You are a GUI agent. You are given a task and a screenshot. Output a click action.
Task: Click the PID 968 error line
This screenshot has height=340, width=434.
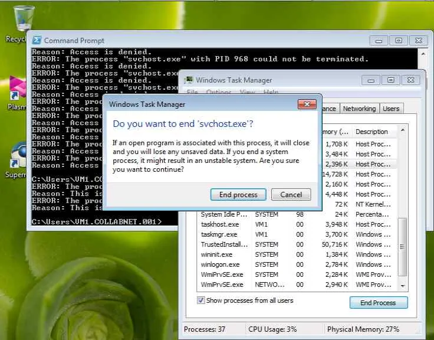pyautogui.click(x=200, y=59)
